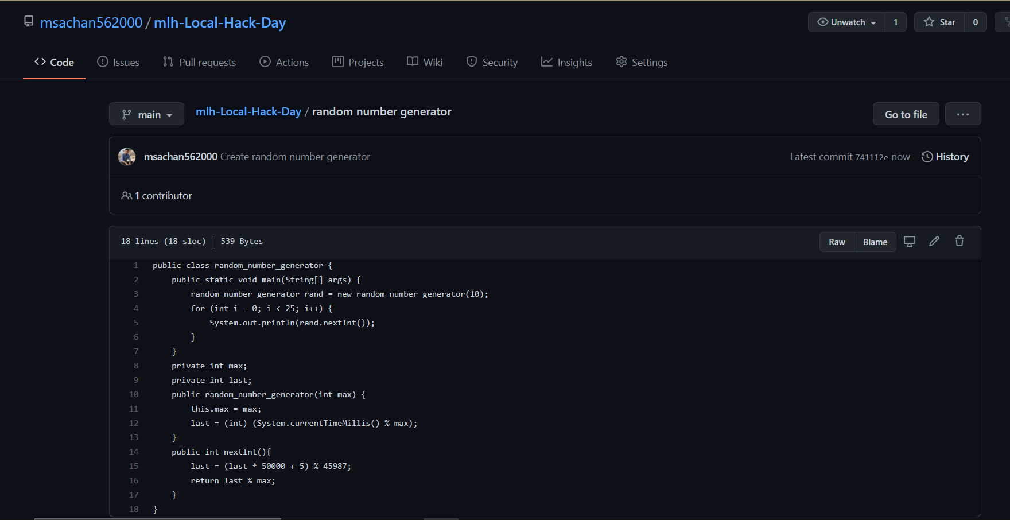
Task: Open the mlh-Local-Hack-Day repository title link
Action: [x=220, y=22]
